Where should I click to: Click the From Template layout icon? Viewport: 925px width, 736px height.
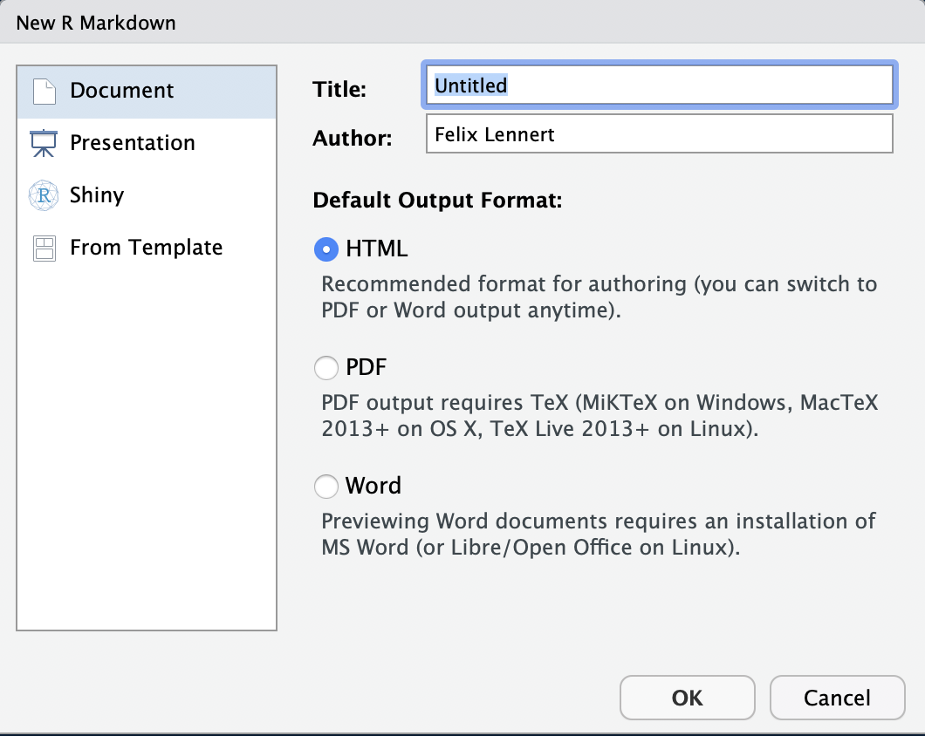(x=44, y=248)
